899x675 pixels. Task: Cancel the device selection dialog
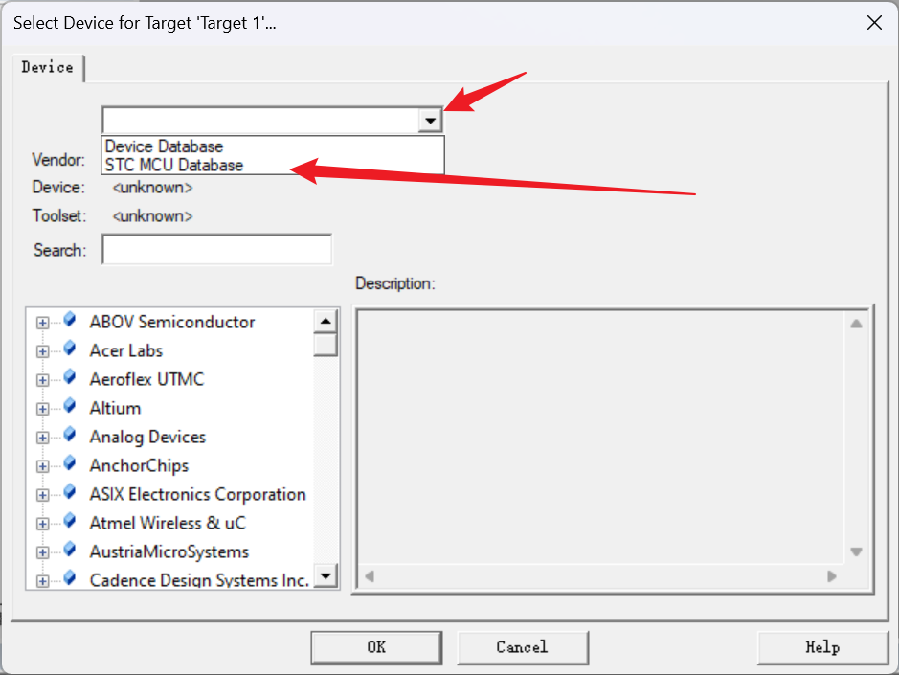[523, 647]
